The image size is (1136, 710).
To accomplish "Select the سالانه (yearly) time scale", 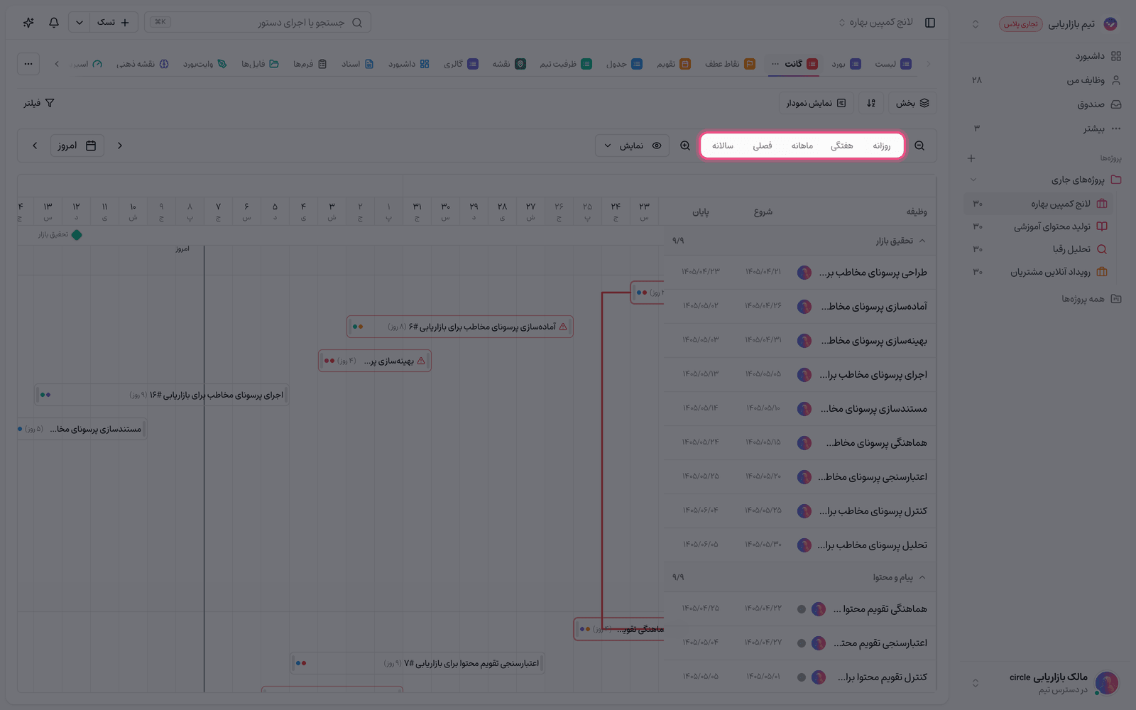I will point(723,146).
